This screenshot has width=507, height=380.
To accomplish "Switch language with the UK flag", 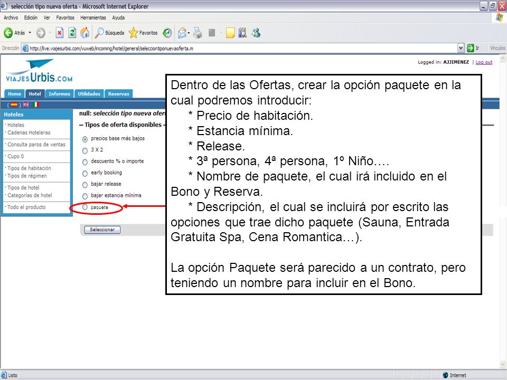I will (25, 104).
